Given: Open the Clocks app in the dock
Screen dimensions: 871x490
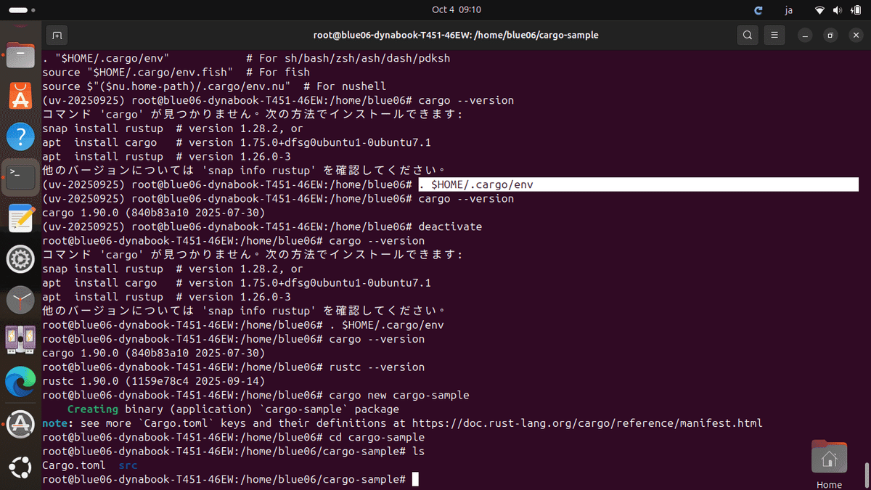Looking at the screenshot, I should (20, 299).
